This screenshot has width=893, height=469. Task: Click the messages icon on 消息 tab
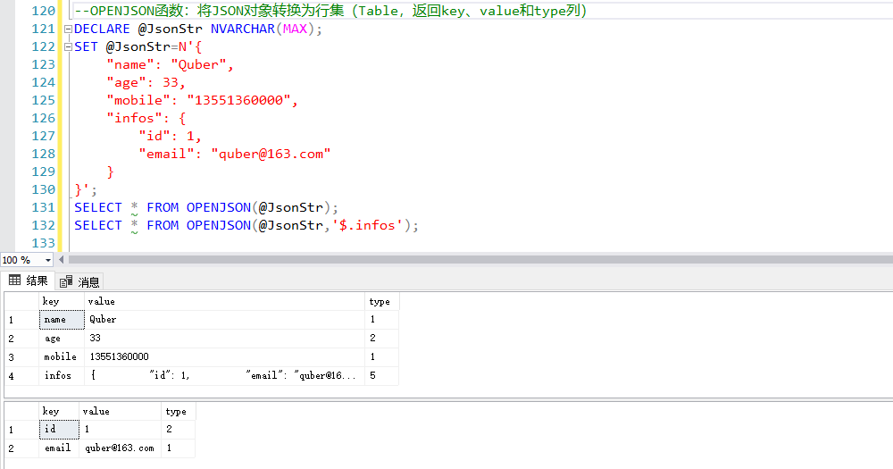tap(66, 281)
